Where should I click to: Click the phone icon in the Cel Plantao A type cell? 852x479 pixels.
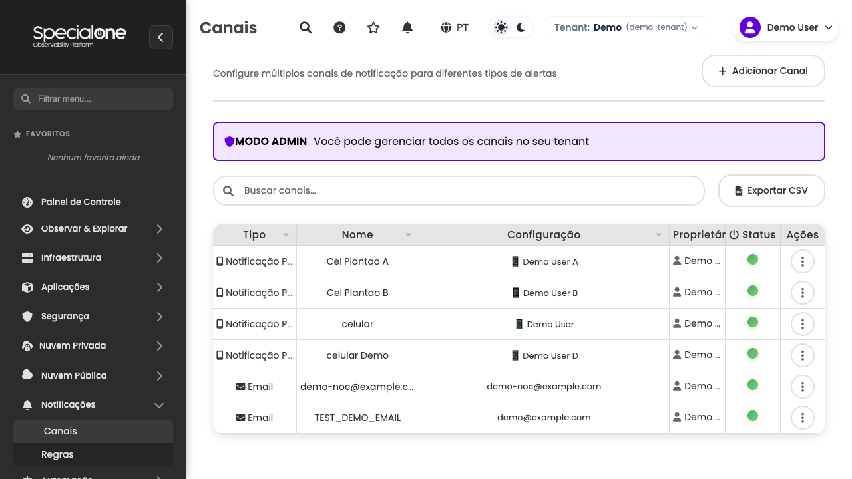(x=220, y=261)
